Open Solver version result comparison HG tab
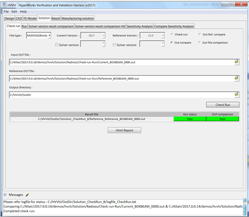This screenshot has width=249, height=217. point(100,26)
